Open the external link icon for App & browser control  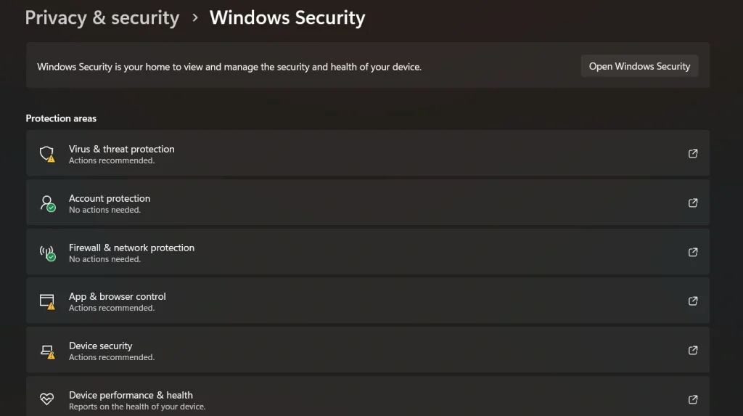(693, 301)
